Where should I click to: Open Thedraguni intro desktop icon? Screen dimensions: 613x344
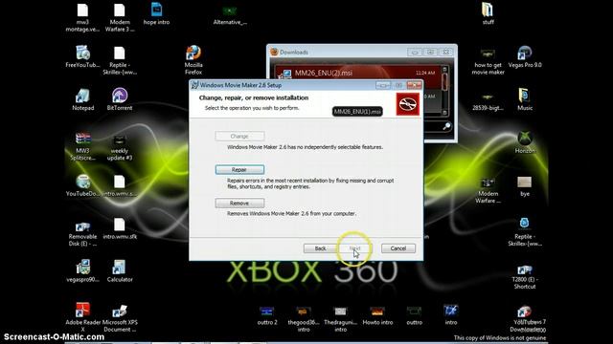click(x=340, y=312)
